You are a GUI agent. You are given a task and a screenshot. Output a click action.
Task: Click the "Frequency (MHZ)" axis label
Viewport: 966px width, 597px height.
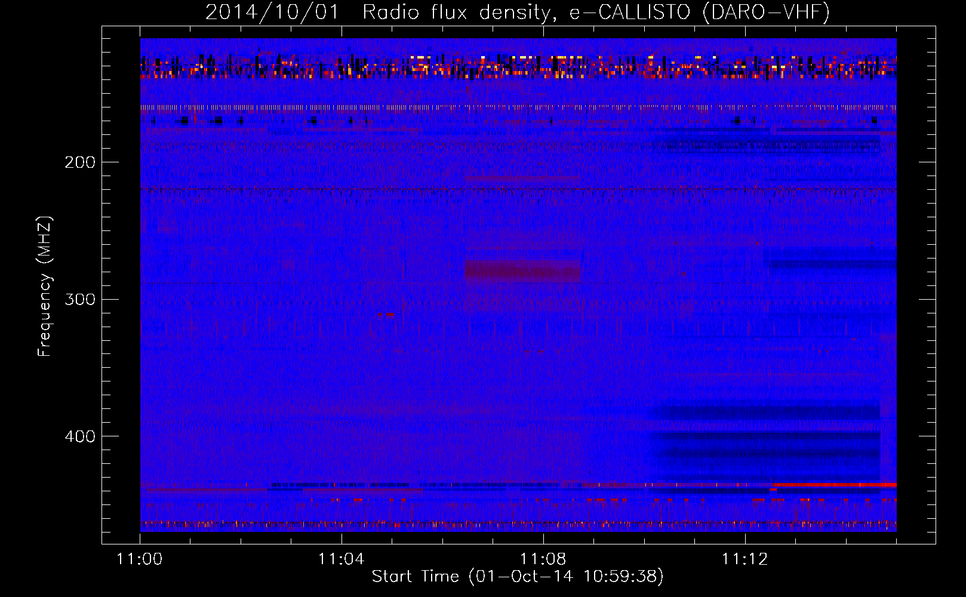click(x=45, y=287)
